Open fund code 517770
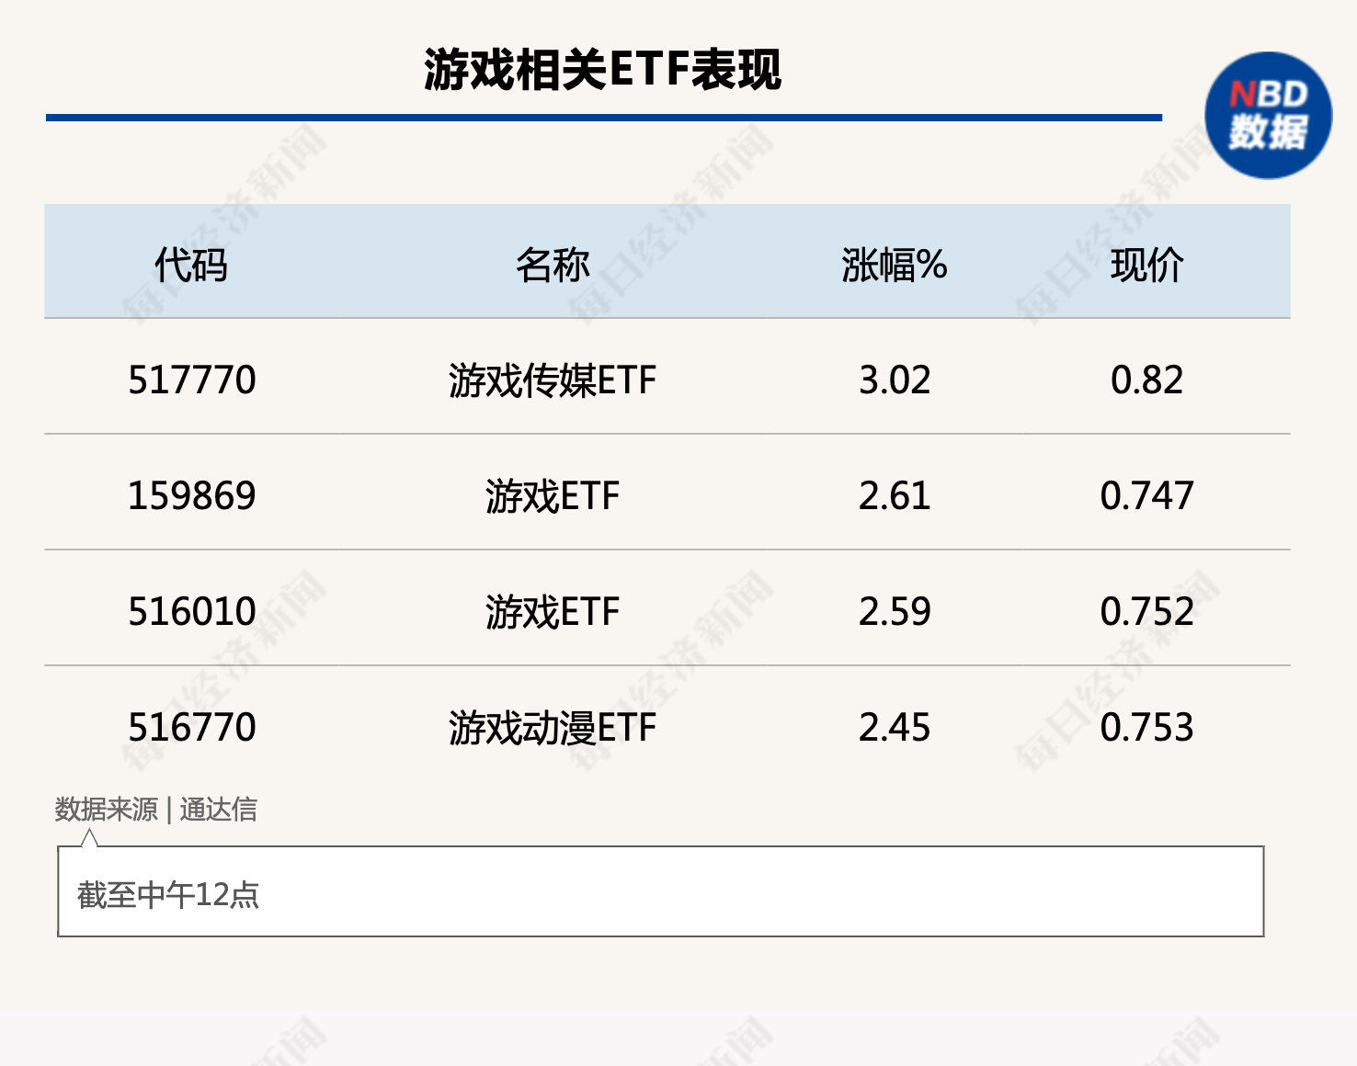Viewport: 1357px width, 1066px height. (192, 380)
